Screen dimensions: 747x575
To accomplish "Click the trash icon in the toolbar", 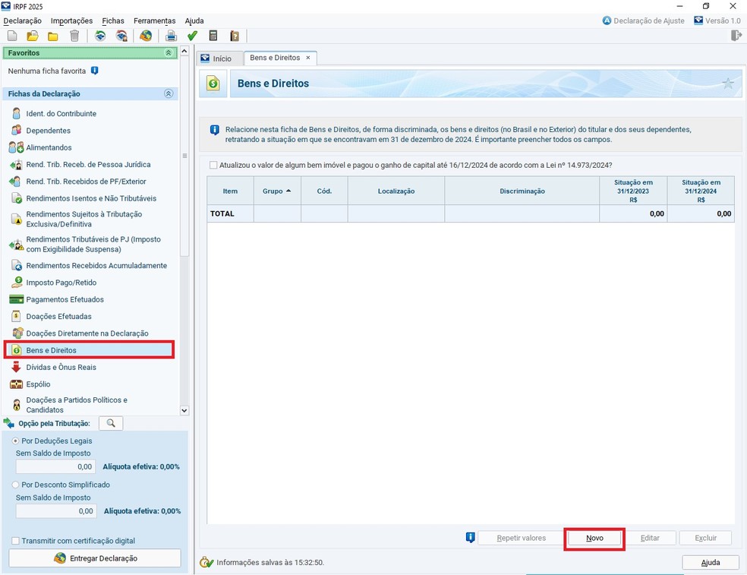I will (74, 36).
